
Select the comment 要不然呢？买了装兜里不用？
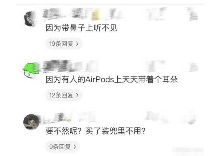point(95,131)
